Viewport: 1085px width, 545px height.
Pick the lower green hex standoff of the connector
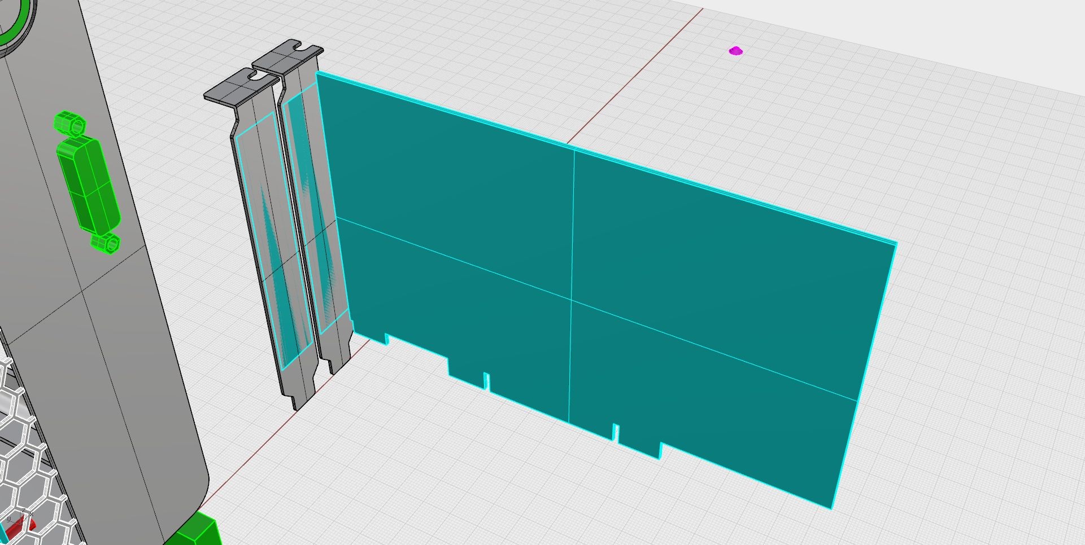point(106,244)
